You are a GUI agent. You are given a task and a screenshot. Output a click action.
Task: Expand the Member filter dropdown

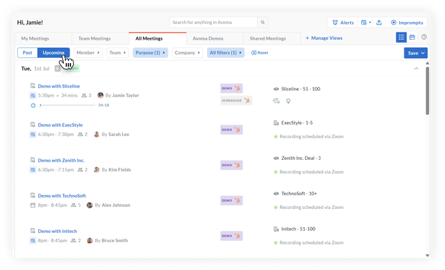[88, 52]
